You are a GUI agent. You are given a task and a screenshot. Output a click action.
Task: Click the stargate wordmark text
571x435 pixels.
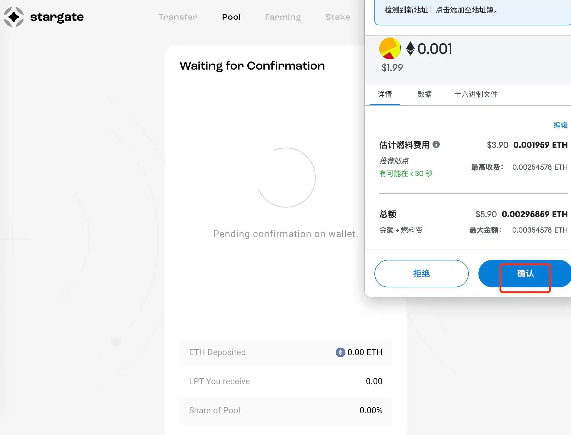(57, 17)
